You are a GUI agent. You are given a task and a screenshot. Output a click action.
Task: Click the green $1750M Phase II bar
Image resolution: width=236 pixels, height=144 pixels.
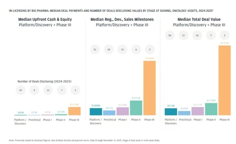211,109
